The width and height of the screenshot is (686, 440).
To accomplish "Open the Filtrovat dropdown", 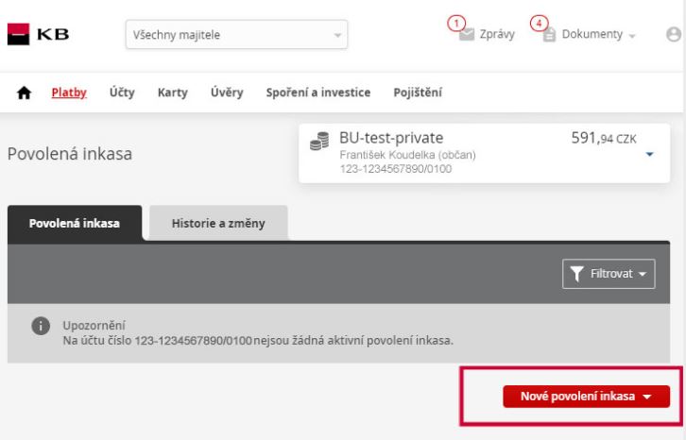I will [609, 274].
